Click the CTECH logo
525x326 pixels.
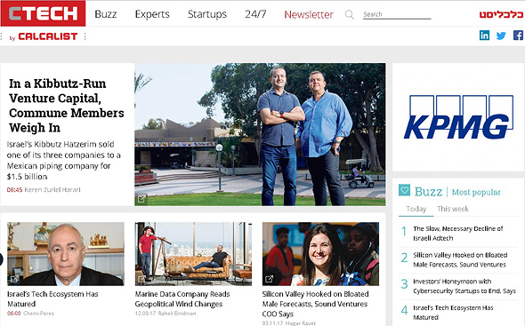[44, 13]
